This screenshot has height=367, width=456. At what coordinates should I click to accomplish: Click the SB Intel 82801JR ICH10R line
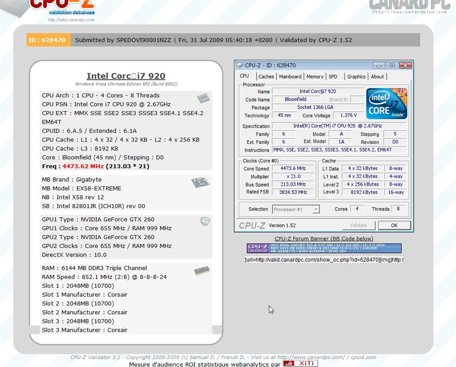tap(94, 206)
